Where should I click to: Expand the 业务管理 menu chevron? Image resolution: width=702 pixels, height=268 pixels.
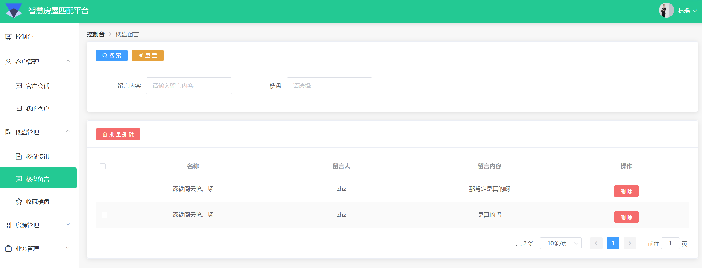(68, 248)
